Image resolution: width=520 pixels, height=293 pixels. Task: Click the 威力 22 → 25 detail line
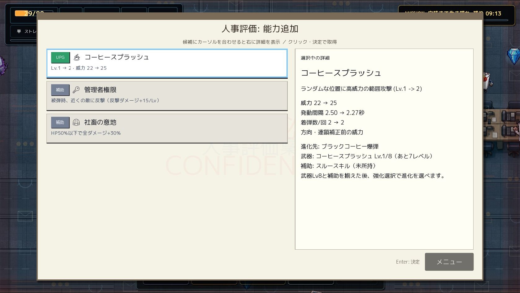point(319,103)
